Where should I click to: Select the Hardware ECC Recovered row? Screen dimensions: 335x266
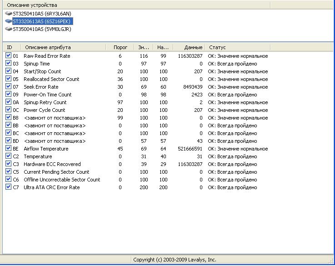52,164
